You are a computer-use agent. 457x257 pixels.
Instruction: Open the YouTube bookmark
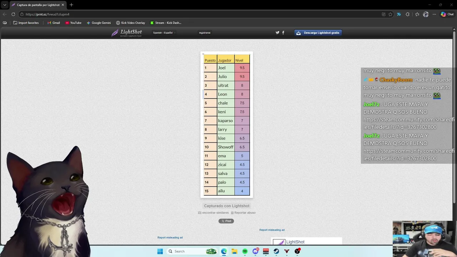(x=73, y=23)
